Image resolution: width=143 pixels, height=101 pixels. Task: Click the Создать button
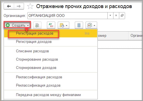(x=17, y=25)
